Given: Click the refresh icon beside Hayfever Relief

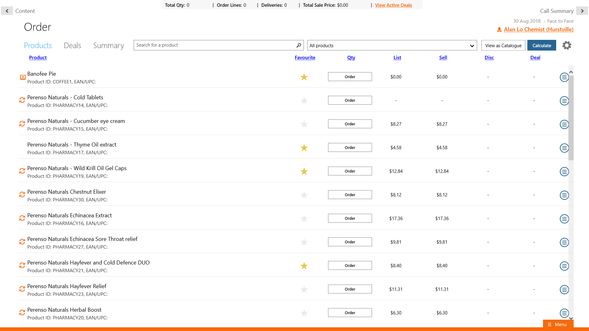Looking at the screenshot, I should 22,289.
